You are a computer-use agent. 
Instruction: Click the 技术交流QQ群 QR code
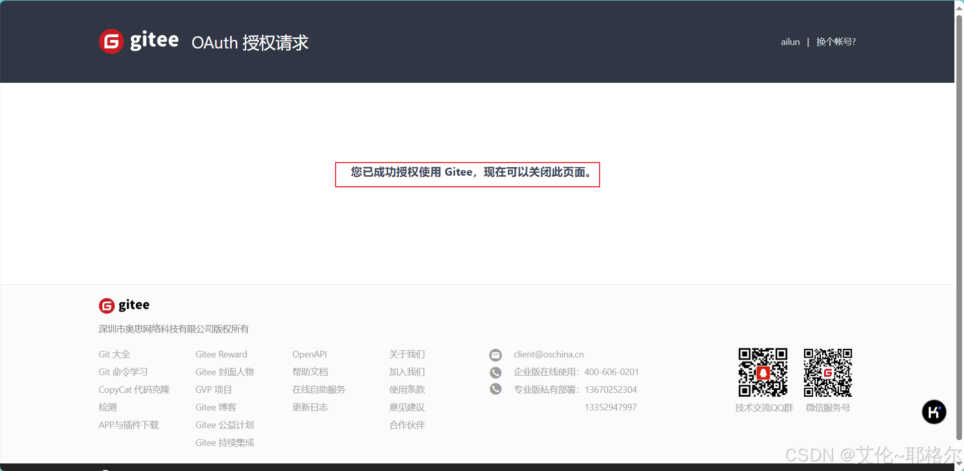point(763,373)
